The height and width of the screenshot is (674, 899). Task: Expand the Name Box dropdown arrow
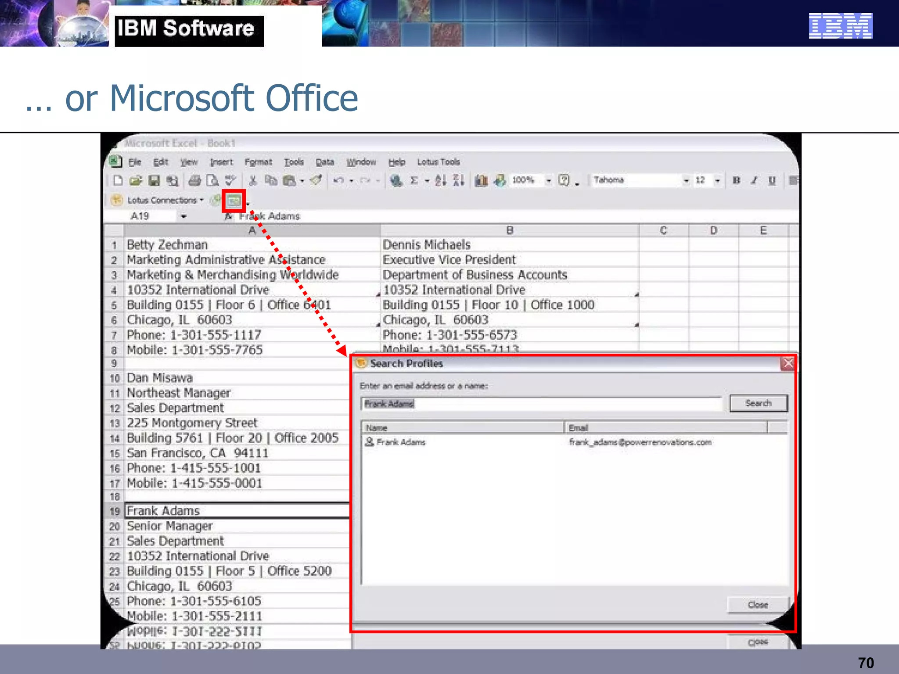(183, 216)
